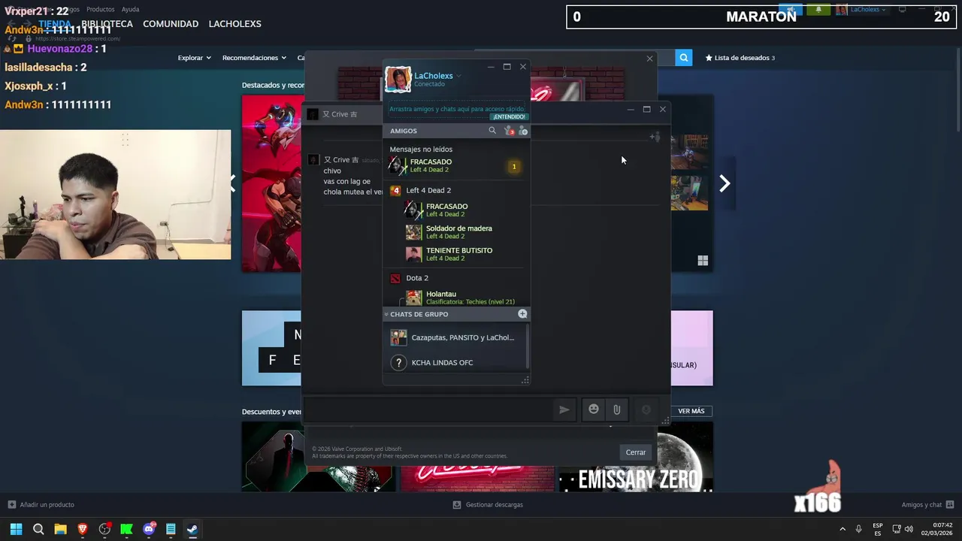The image size is (962, 541).
Task: Search friends with the magnifier icon
Action: coord(492,131)
